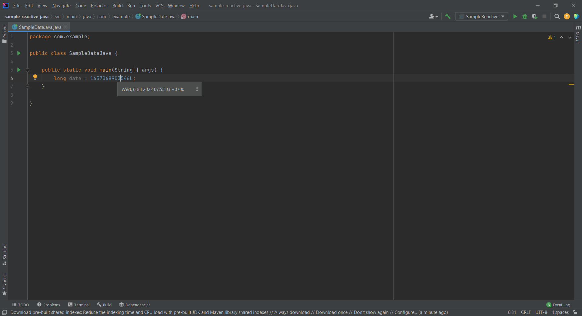Click the package com.example line
Viewport: 582px width, 316px height.
[x=60, y=37]
